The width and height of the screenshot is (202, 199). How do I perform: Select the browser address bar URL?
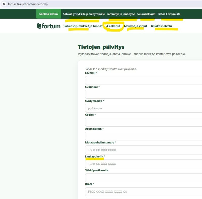click(x=28, y=4)
